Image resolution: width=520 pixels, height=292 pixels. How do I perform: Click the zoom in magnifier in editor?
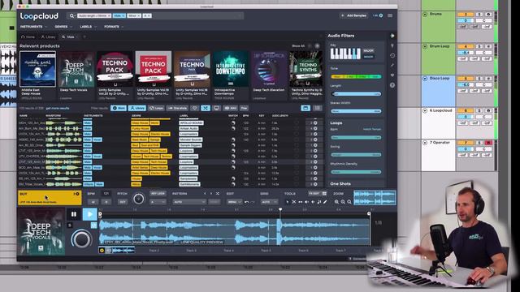(336, 202)
